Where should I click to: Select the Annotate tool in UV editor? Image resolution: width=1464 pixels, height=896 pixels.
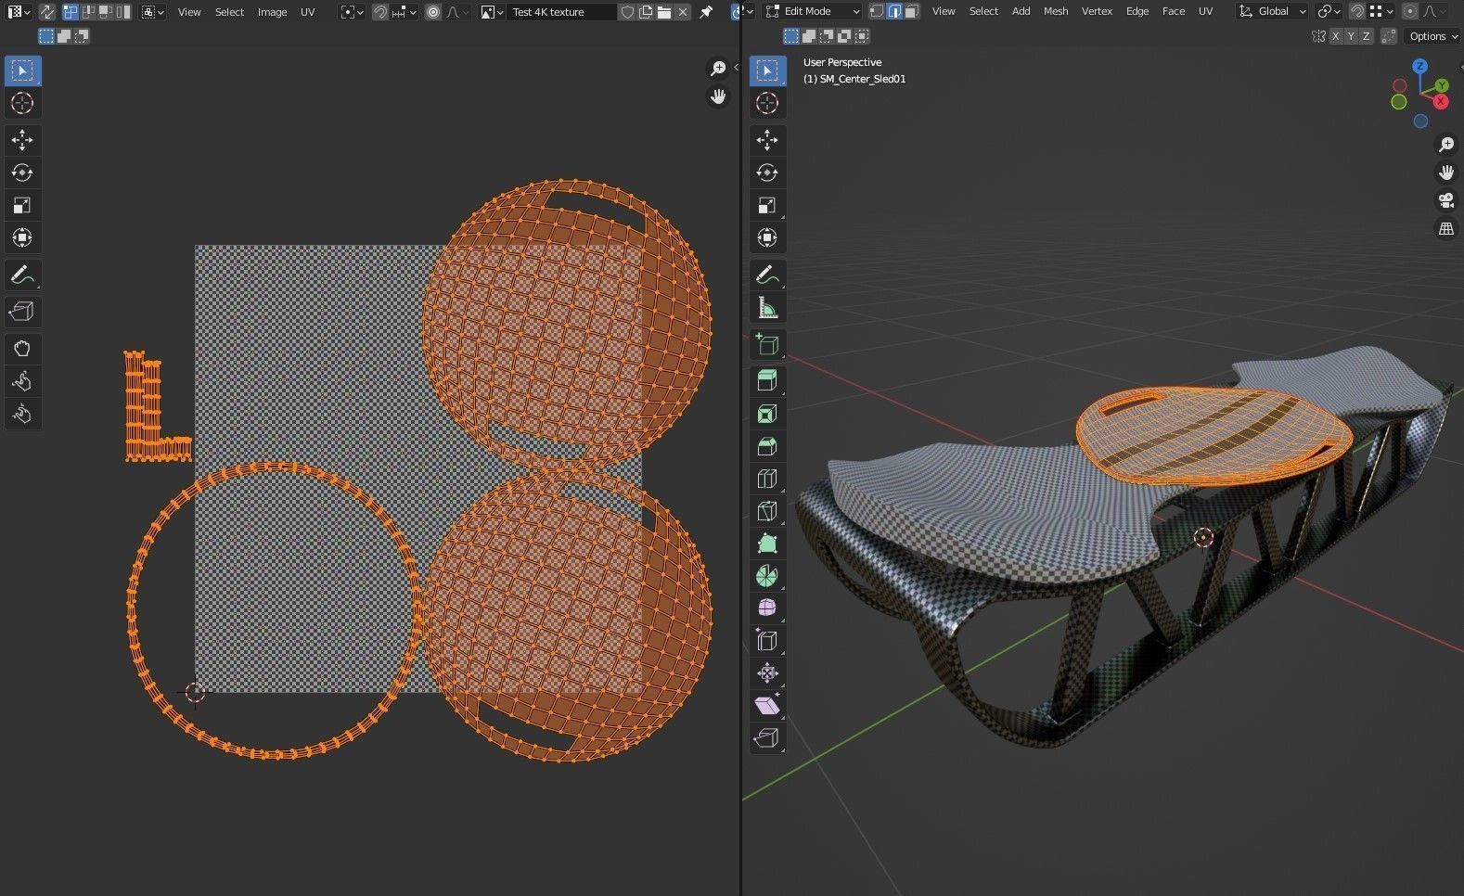coord(22,275)
